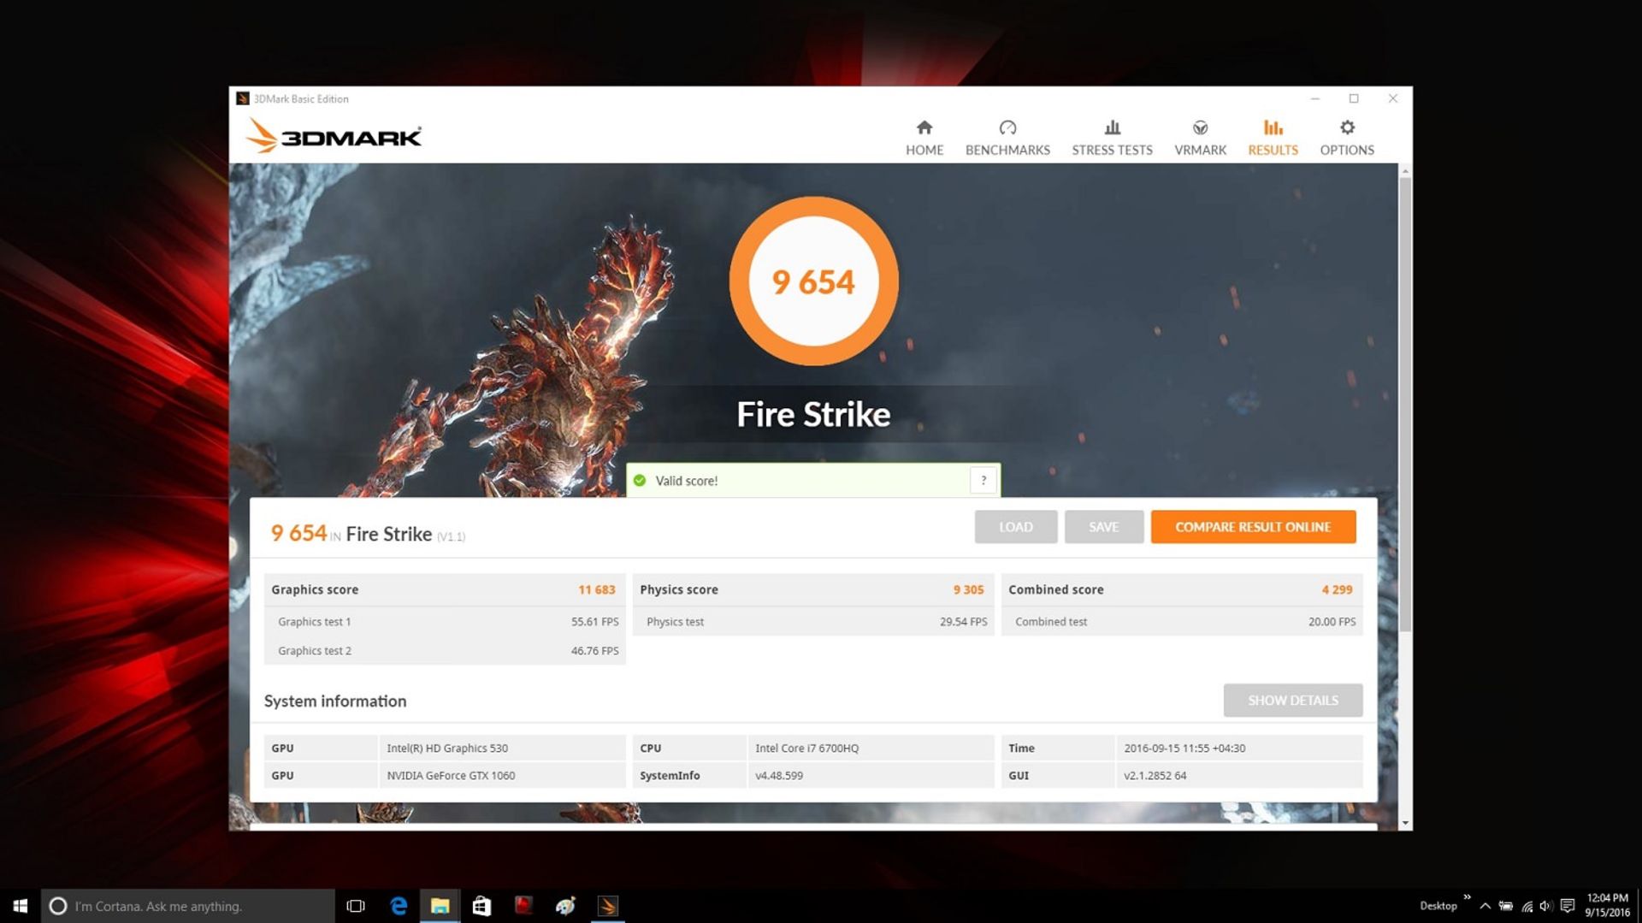The height and width of the screenshot is (923, 1642).
Task: Click the 9 654 score circle
Action: (x=813, y=281)
